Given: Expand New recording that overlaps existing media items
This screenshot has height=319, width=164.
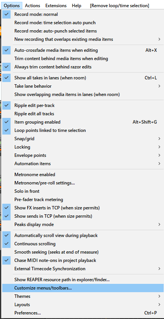Looking at the screenshot, I should click(83, 39).
